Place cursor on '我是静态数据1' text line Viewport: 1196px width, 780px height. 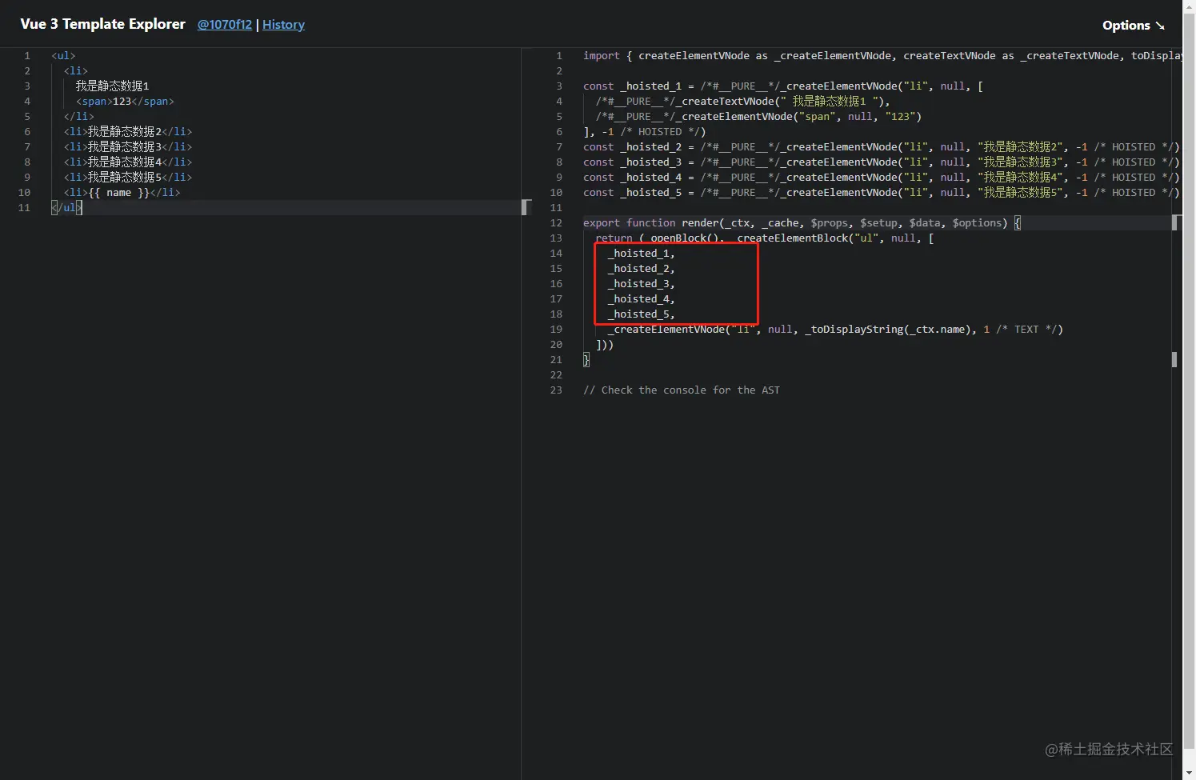(x=112, y=86)
